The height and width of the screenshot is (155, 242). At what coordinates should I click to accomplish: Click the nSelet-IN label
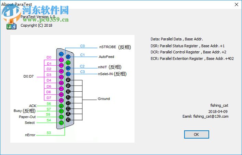[105, 74]
